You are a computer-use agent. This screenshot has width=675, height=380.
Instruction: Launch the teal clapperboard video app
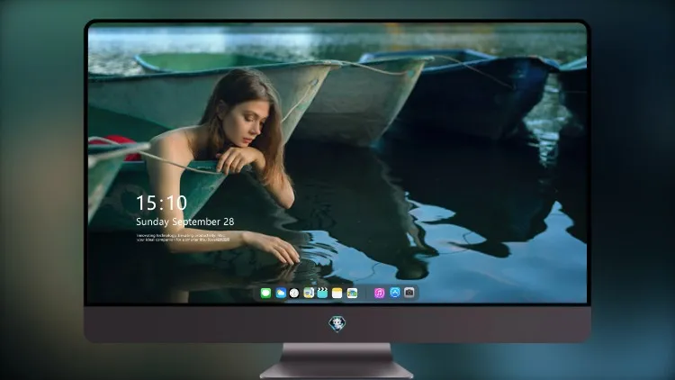(x=322, y=294)
